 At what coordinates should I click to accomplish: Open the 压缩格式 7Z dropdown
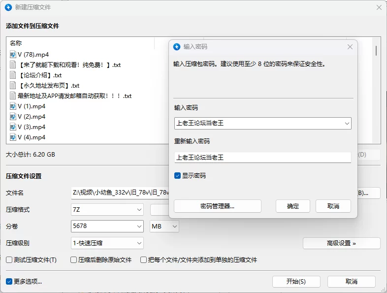(x=107, y=210)
